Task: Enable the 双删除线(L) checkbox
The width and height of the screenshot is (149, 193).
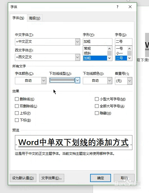Action: tap(17, 106)
